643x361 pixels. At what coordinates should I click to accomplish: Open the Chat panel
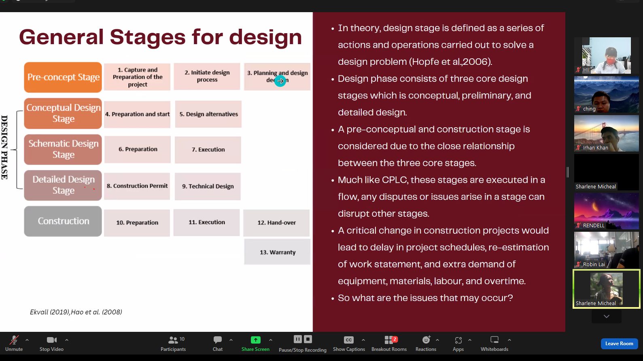coord(218,343)
